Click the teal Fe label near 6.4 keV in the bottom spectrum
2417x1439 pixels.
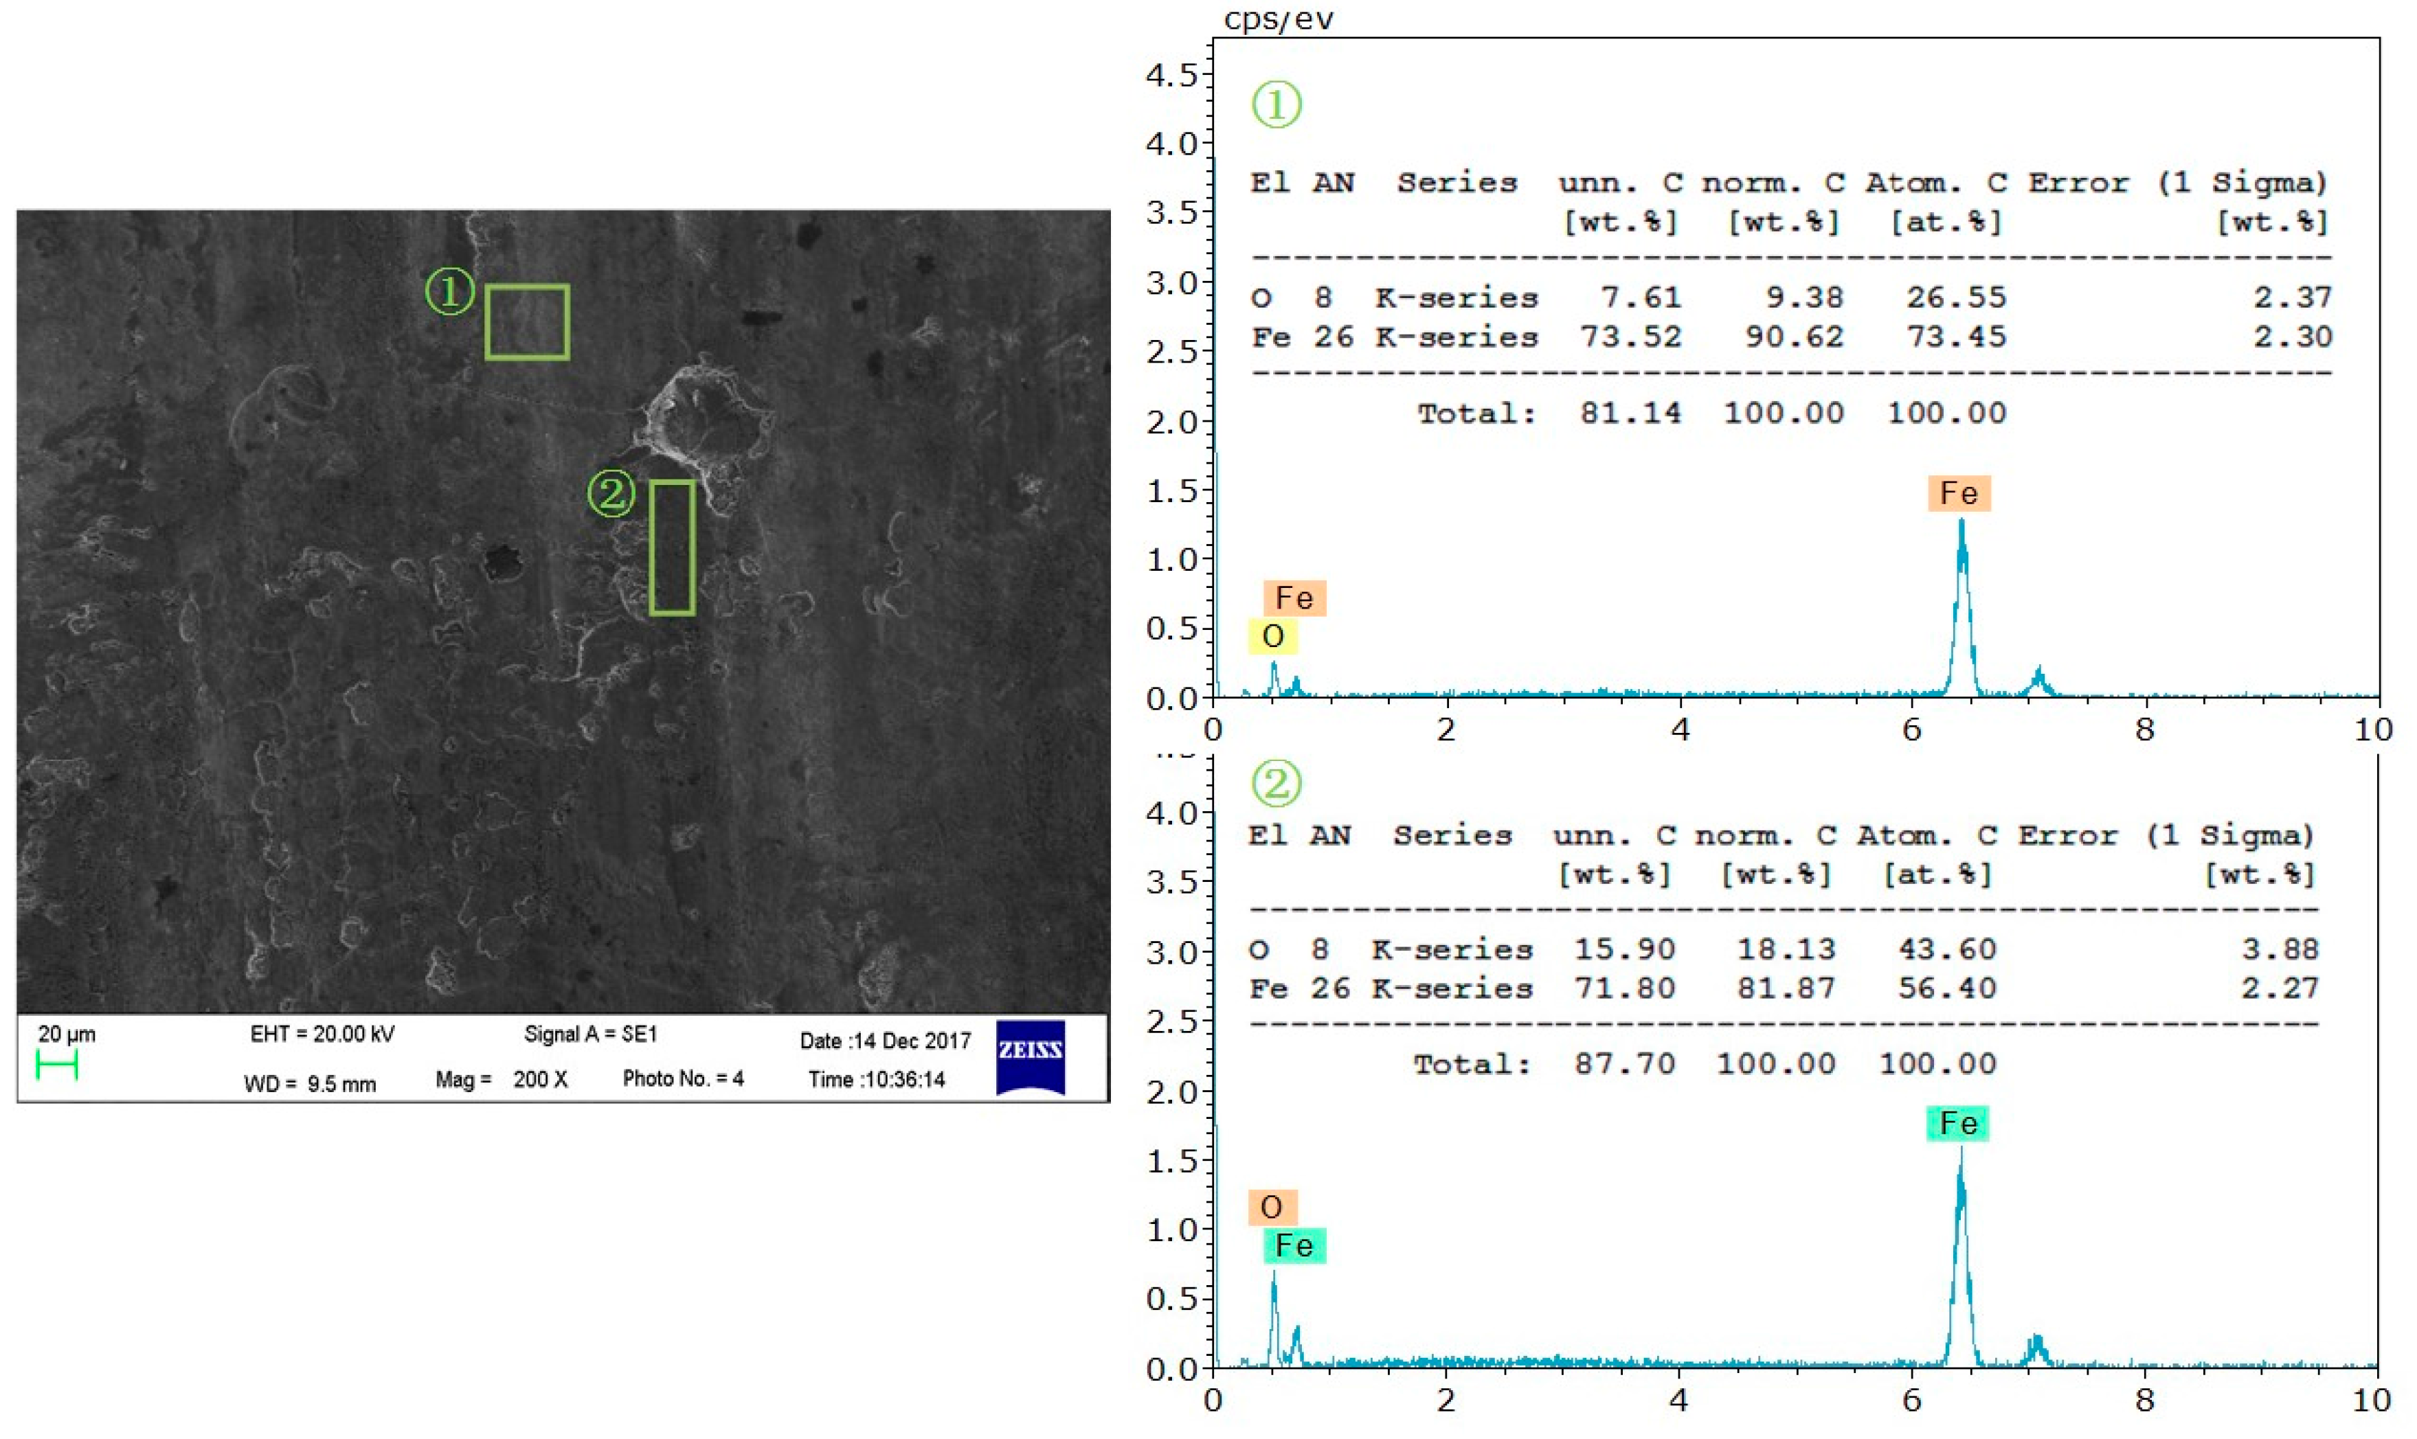1957,1123
